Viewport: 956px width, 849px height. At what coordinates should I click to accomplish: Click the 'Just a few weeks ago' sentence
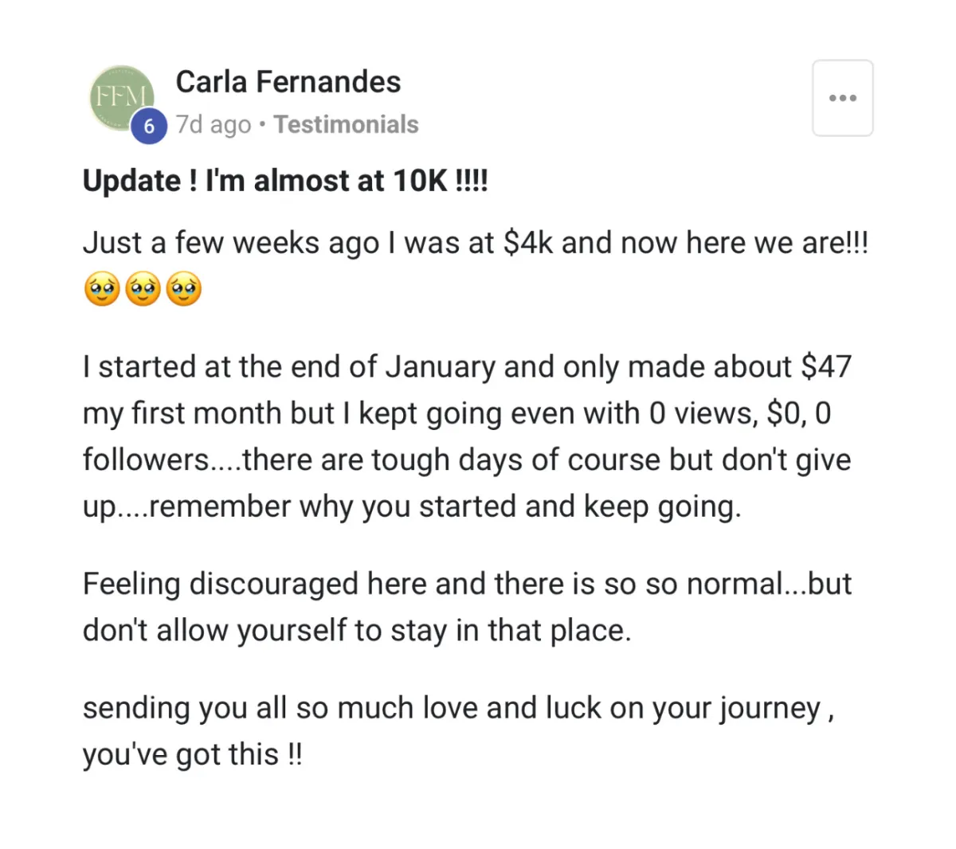pyautogui.click(x=476, y=243)
